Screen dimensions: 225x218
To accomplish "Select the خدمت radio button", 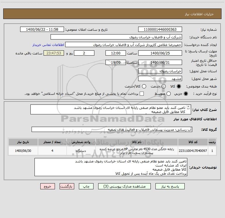I will (164, 86).
